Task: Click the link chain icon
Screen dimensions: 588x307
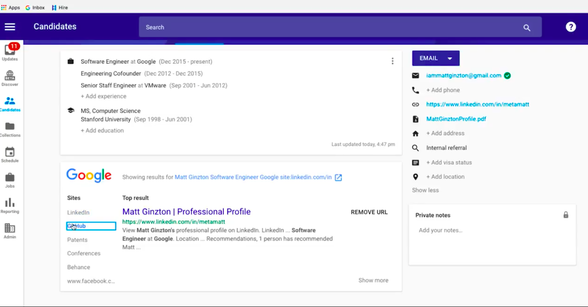Action: 415,105
